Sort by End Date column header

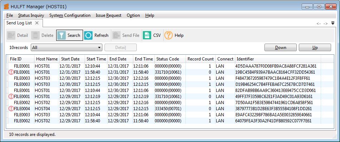coord(120,59)
